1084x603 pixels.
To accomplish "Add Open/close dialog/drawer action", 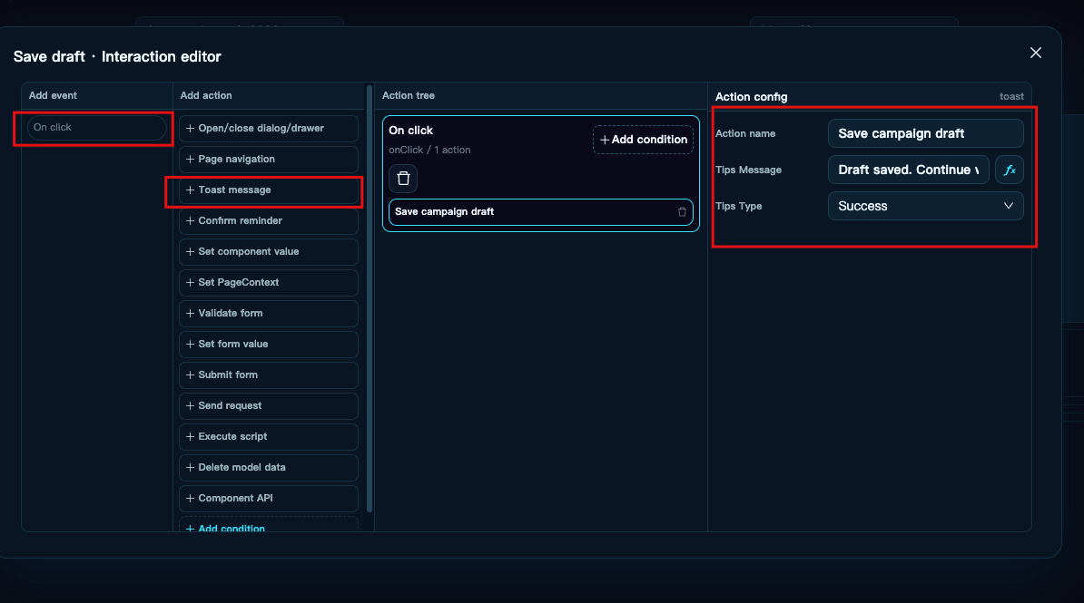I will click(268, 129).
